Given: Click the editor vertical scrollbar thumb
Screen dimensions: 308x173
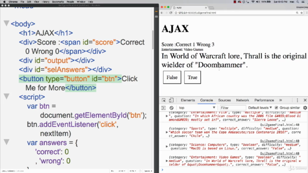Looking at the screenshot, I should click(x=153, y=40).
